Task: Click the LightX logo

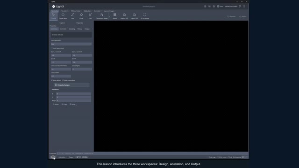Action: coord(58,7)
